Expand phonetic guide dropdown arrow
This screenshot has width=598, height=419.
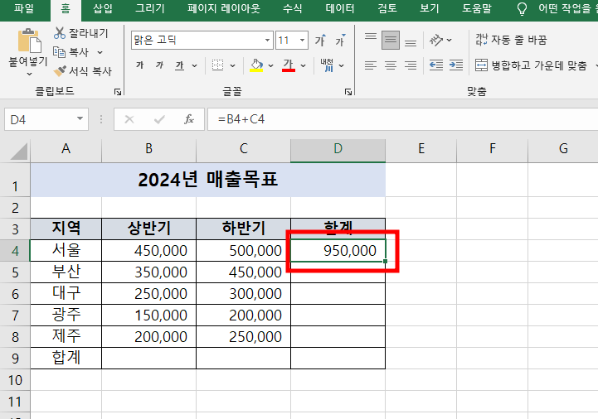tap(342, 66)
